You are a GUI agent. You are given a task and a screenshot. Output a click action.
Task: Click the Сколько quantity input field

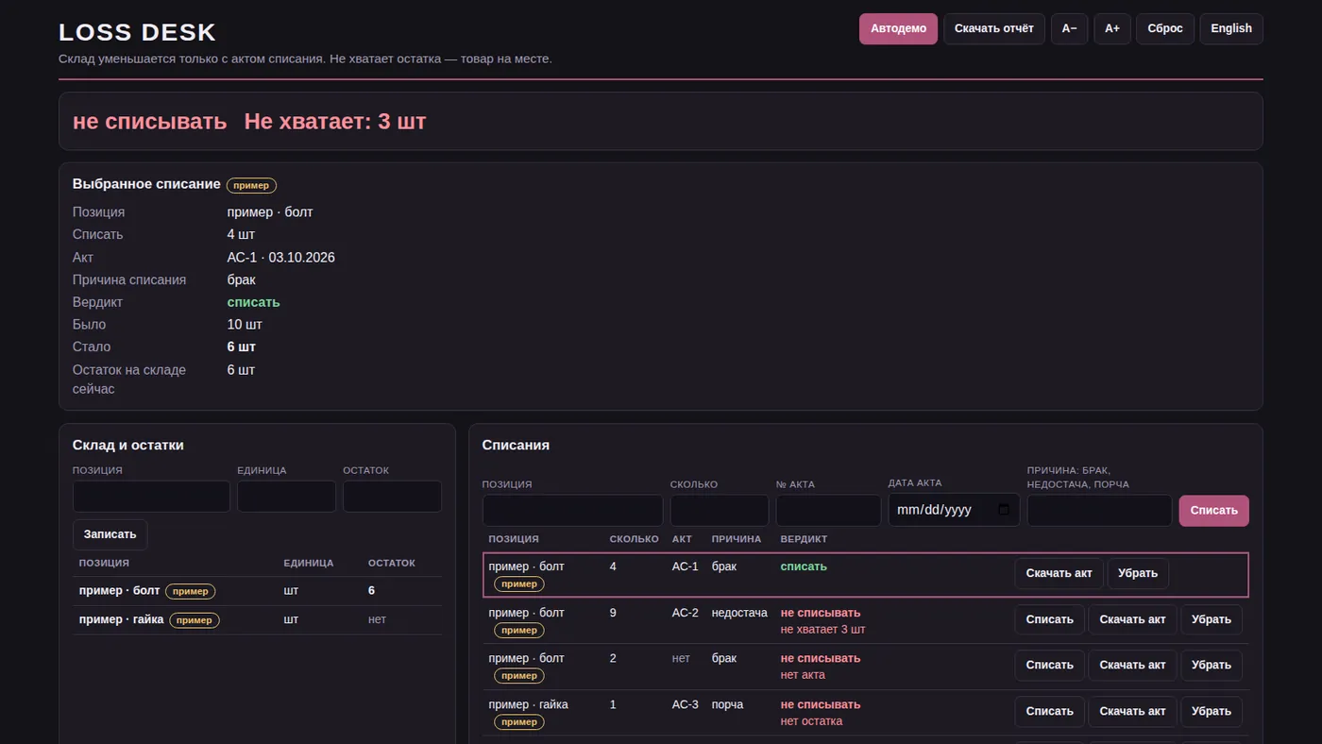point(720,511)
